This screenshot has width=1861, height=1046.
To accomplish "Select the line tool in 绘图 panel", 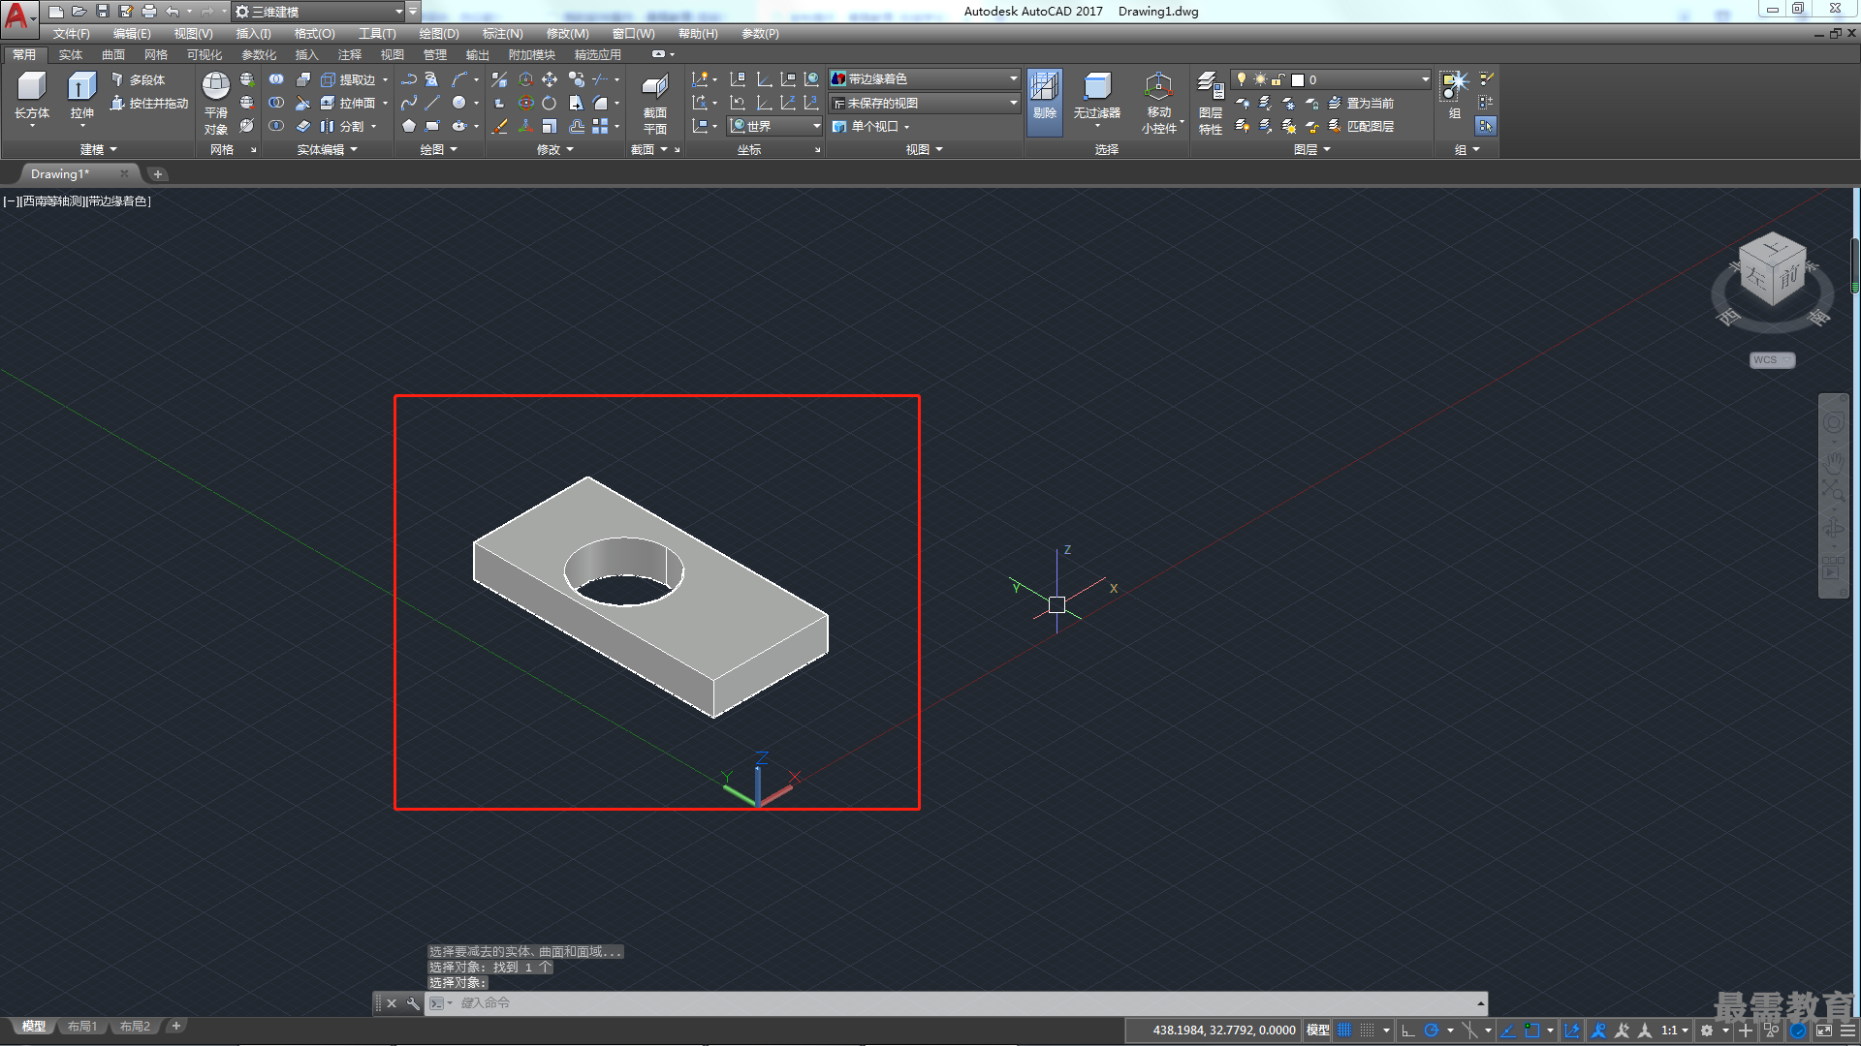I will coord(432,103).
